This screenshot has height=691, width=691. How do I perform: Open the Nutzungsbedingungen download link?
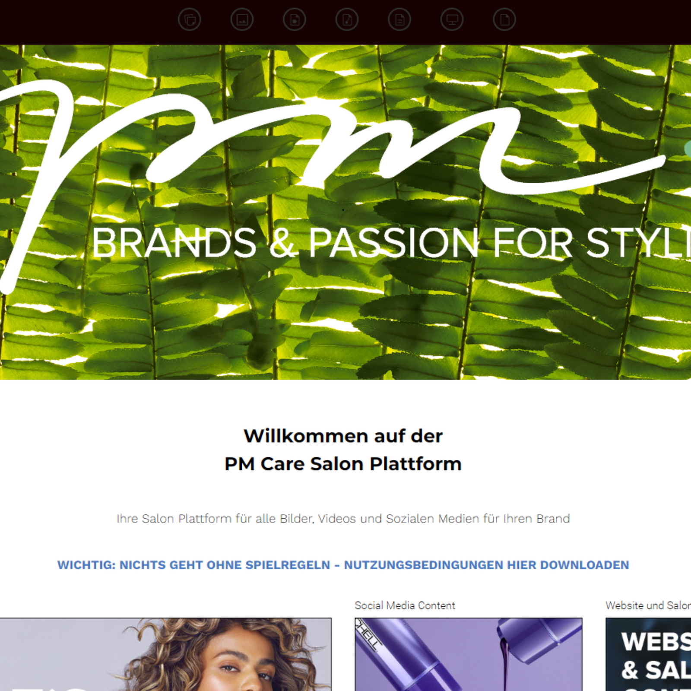point(343,565)
